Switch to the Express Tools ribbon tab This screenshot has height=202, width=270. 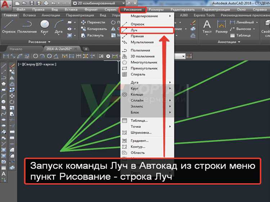(x=204, y=15)
